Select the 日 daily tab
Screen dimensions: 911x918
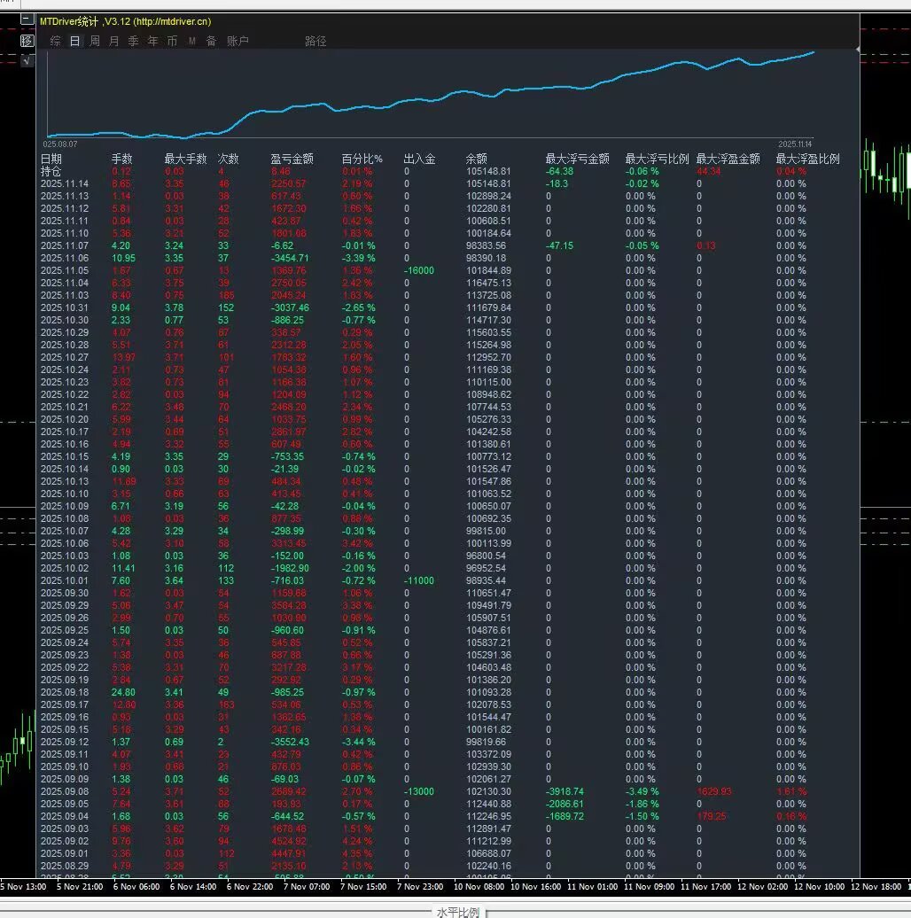tap(75, 41)
